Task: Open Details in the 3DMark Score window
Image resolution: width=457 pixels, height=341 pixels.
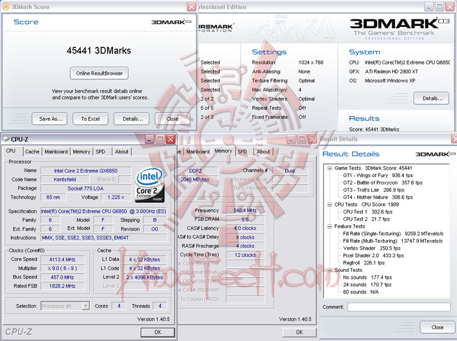Action: tap(132, 119)
